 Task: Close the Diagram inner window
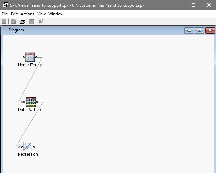tap(210, 30)
